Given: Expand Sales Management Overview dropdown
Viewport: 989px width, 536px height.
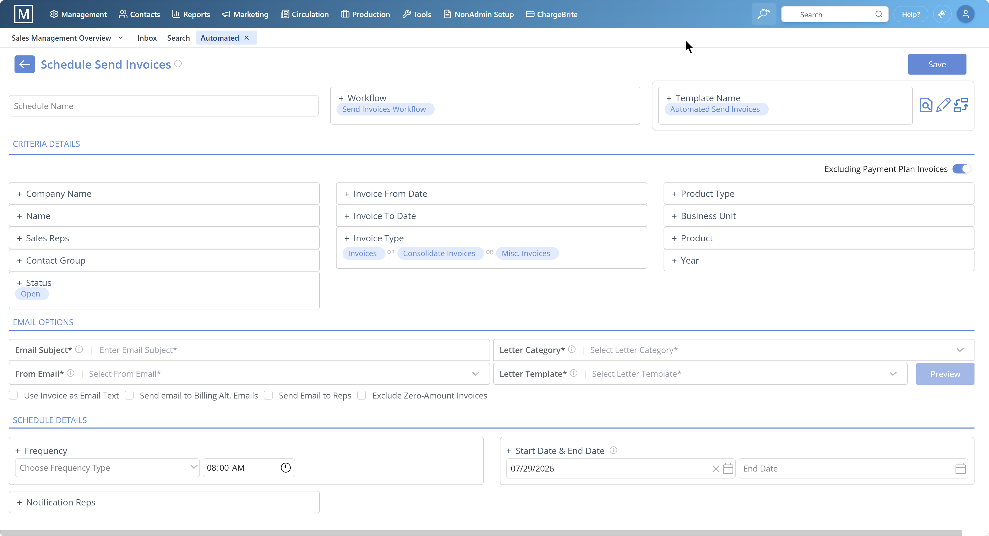Looking at the screenshot, I should click(121, 38).
